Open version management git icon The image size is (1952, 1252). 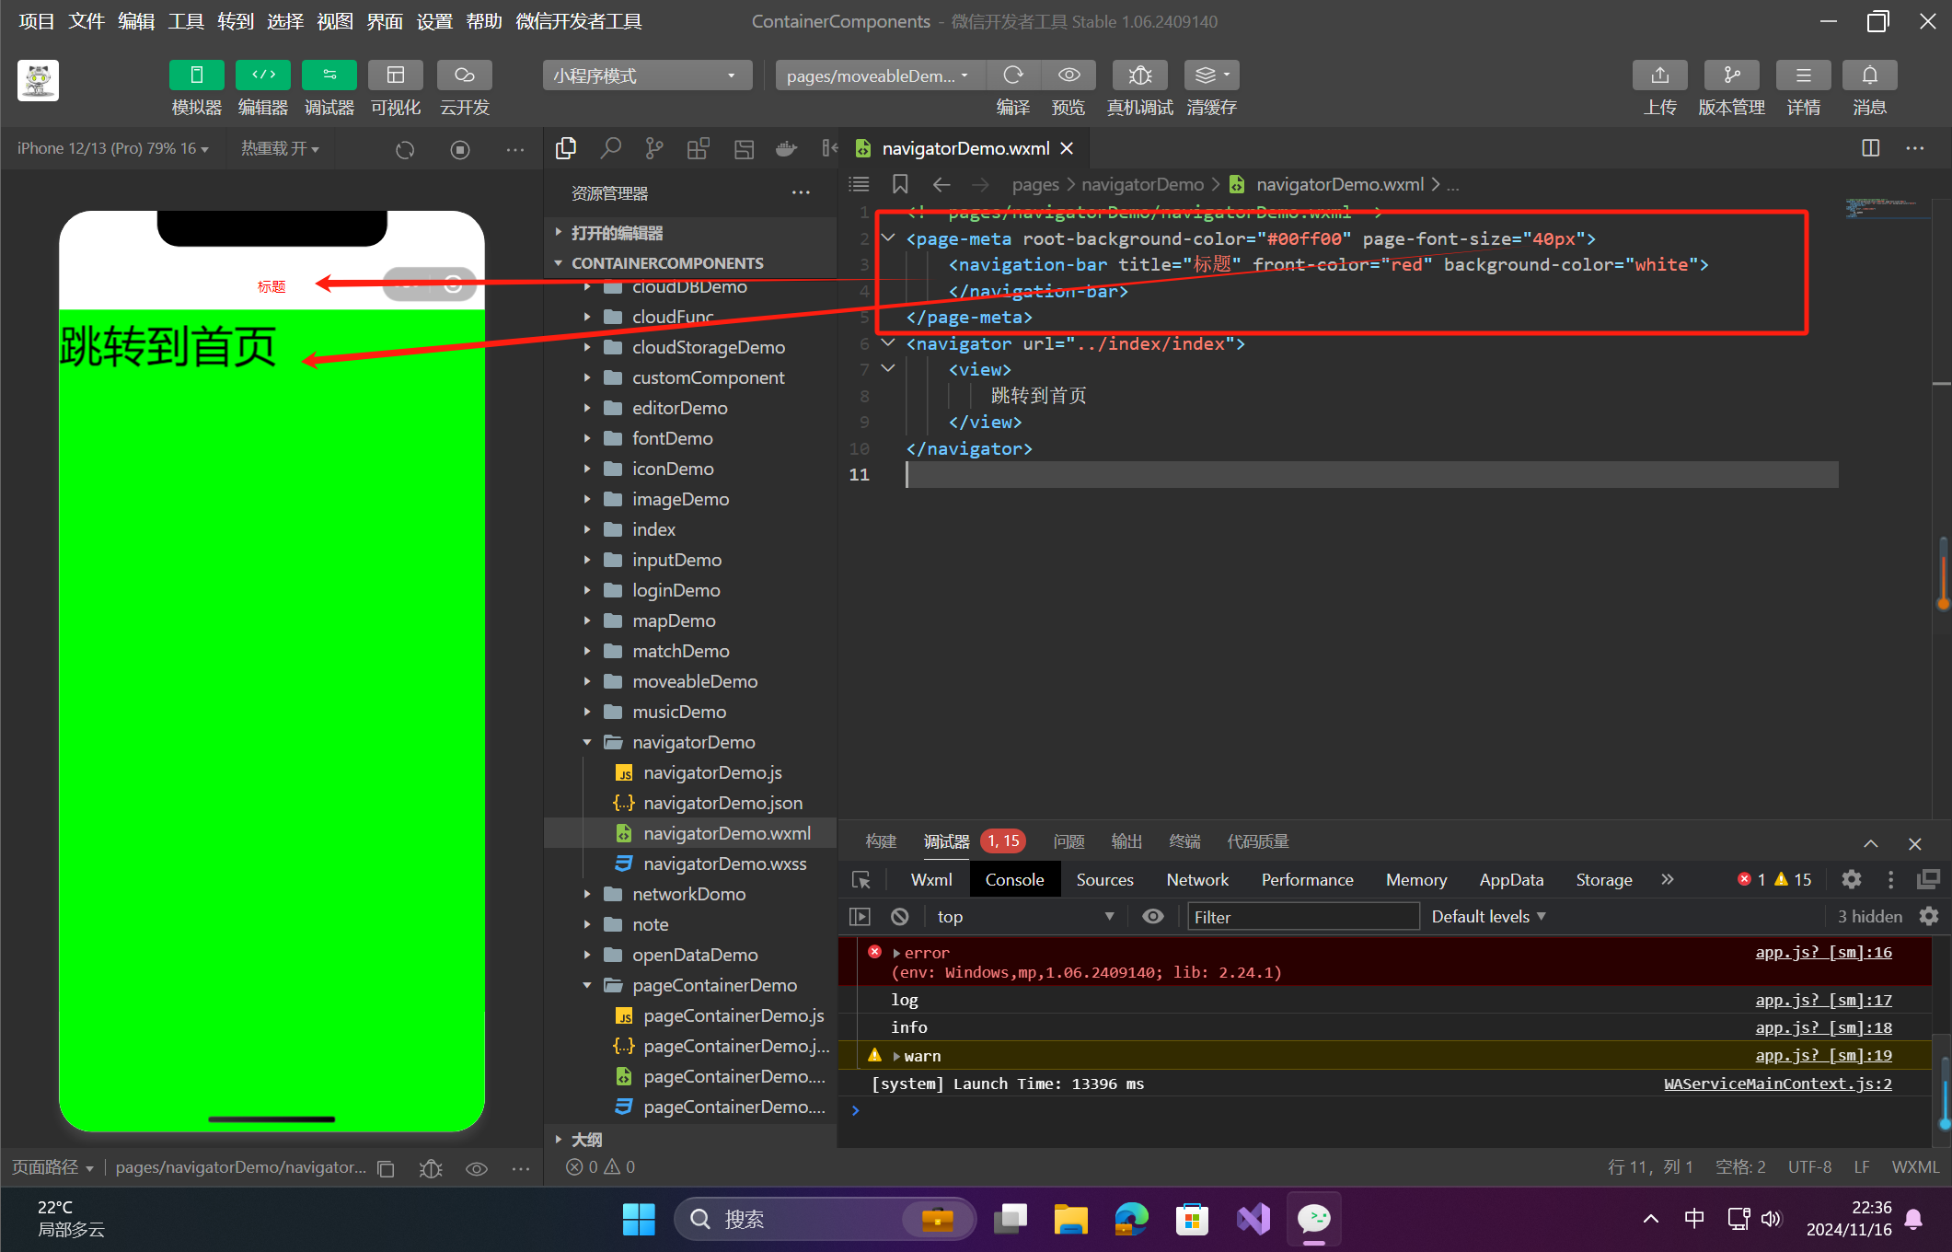pos(1731,75)
